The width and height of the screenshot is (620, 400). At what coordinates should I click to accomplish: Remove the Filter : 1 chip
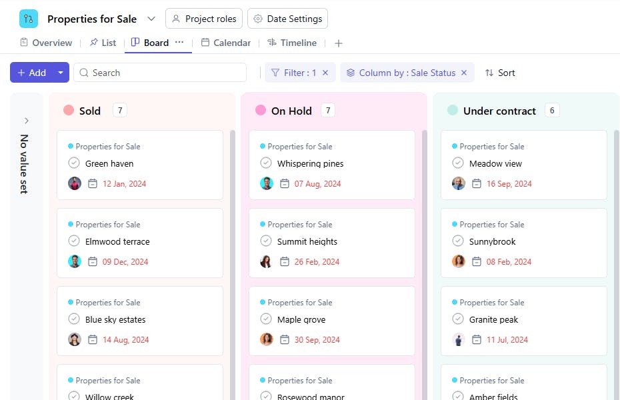click(x=325, y=73)
